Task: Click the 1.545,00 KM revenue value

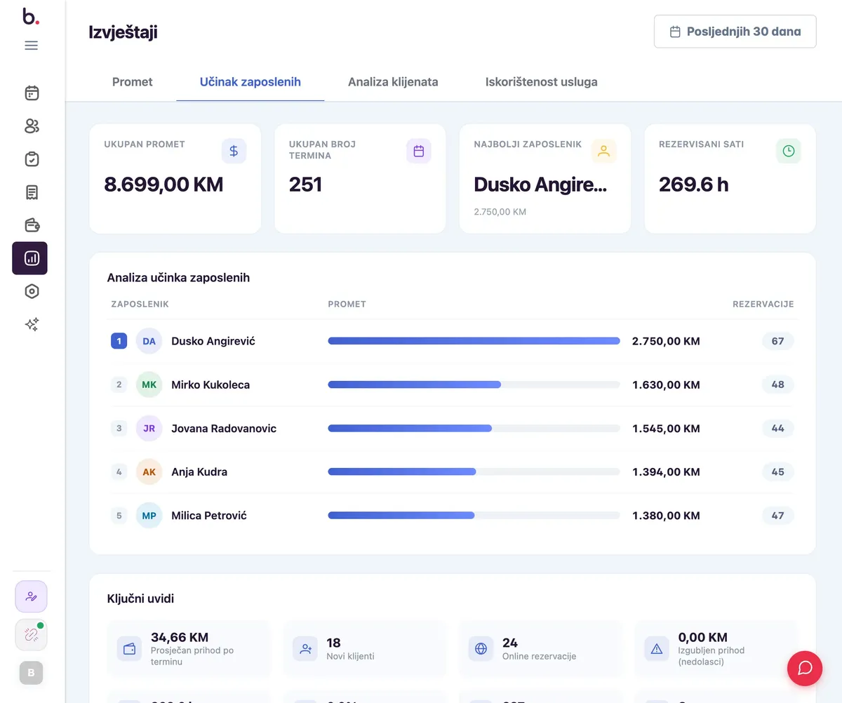Action: [x=666, y=428]
